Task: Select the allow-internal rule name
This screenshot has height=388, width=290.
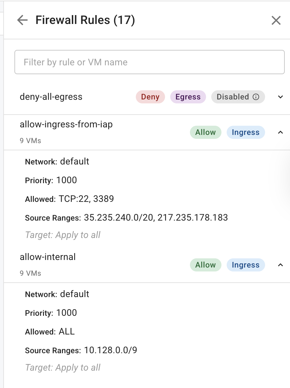Action: click(x=48, y=257)
